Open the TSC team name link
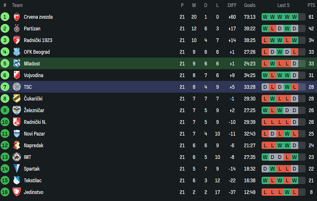The image size is (317, 201). (x=28, y=87)
